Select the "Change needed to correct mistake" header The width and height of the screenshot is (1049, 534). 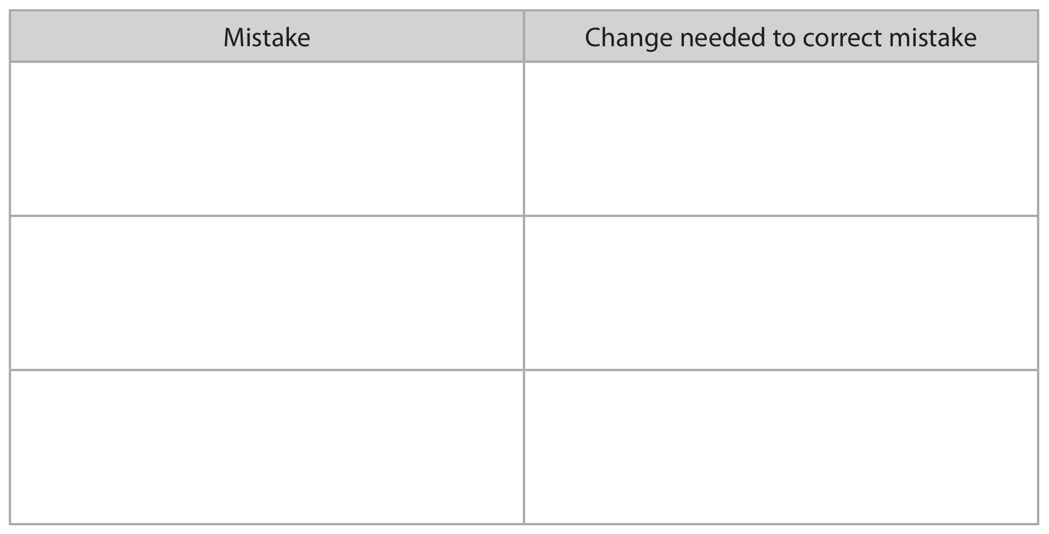781,36
